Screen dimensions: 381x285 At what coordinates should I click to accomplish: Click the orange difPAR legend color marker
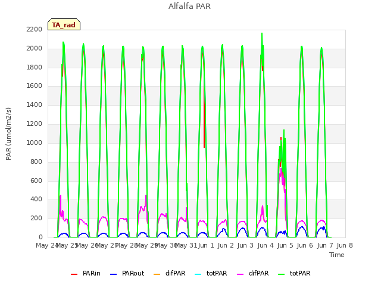click(157, 274)
